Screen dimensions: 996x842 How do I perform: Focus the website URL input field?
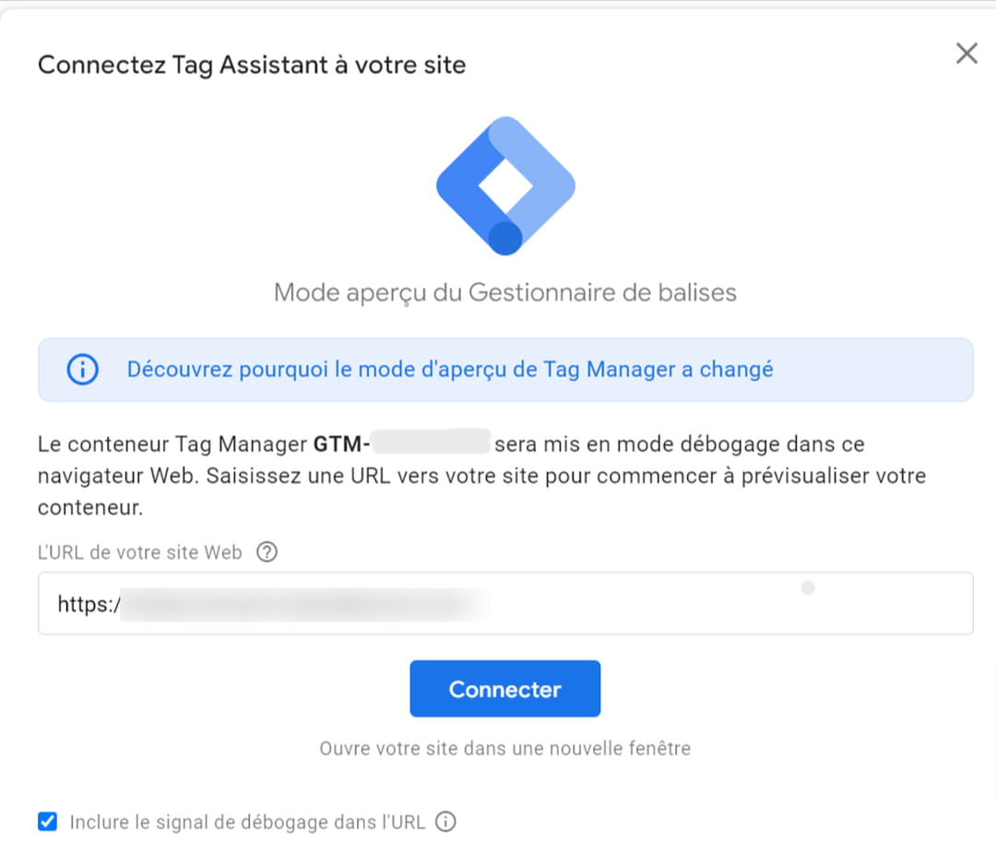tap(505, 603)
